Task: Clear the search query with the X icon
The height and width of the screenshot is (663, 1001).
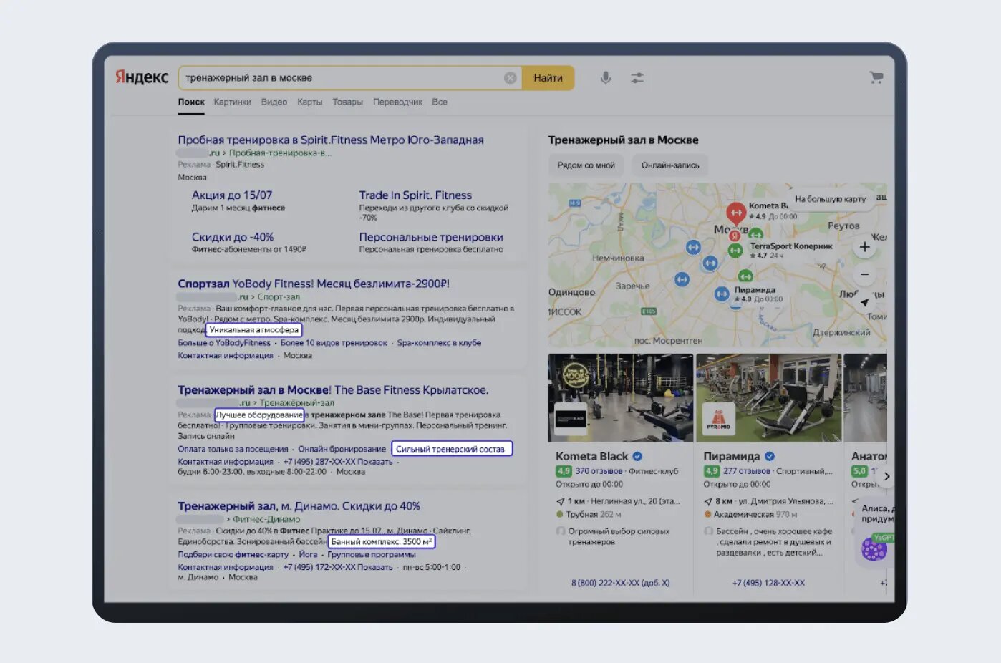Action: [x=510, y=78]
